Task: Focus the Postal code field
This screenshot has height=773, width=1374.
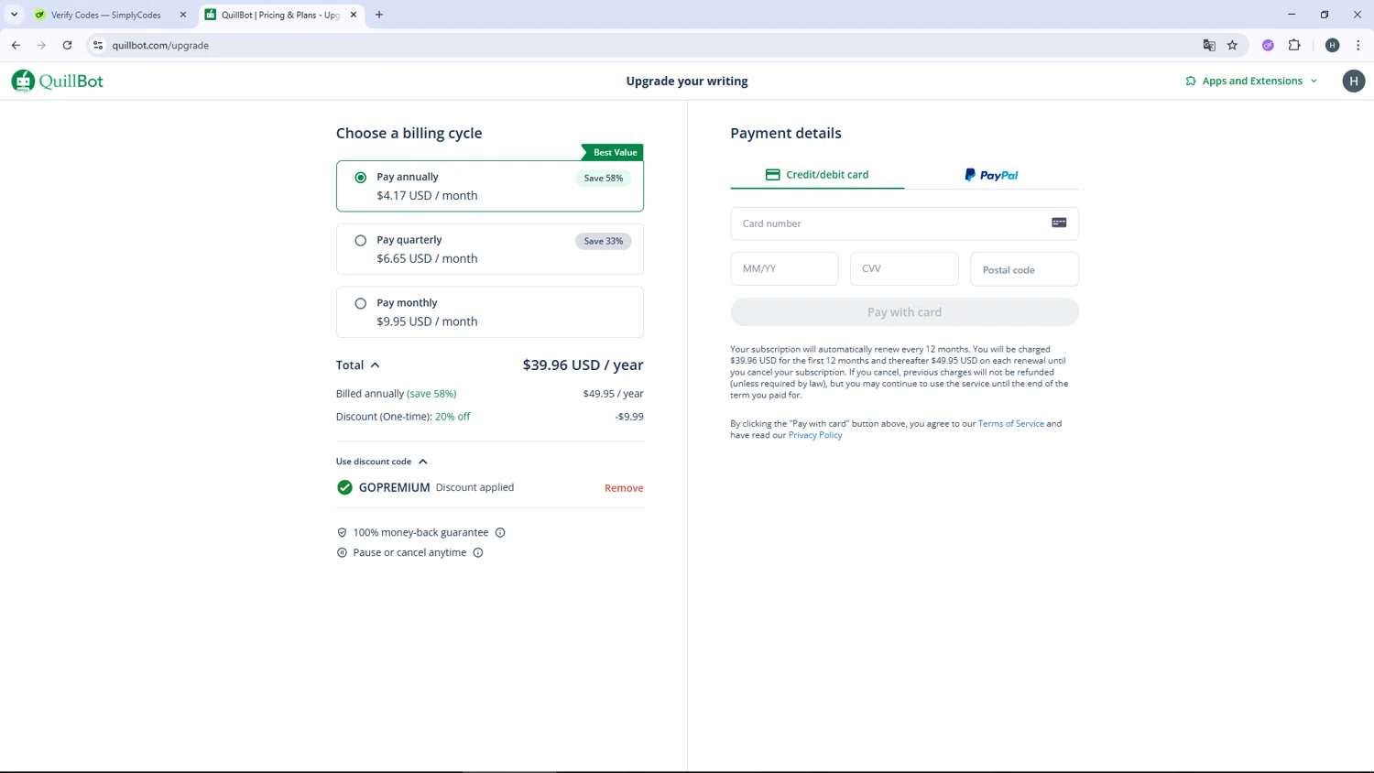Action: 1024,269
